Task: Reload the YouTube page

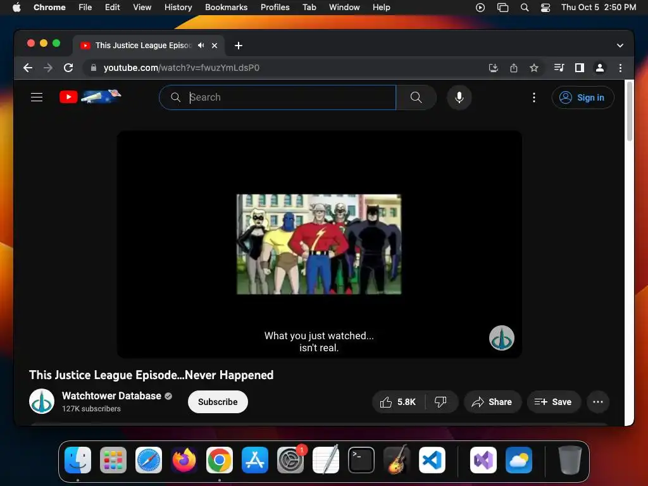Action: 68,68
